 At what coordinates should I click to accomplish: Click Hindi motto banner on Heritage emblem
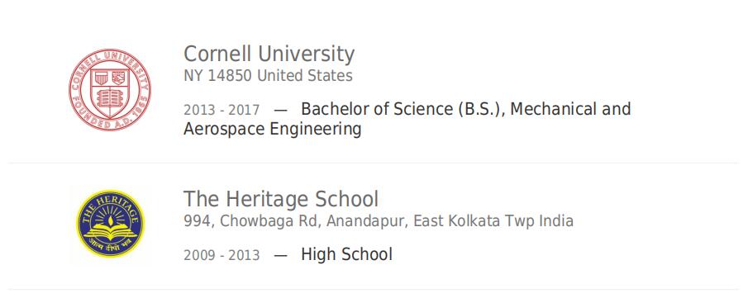(x=110, y=246)
